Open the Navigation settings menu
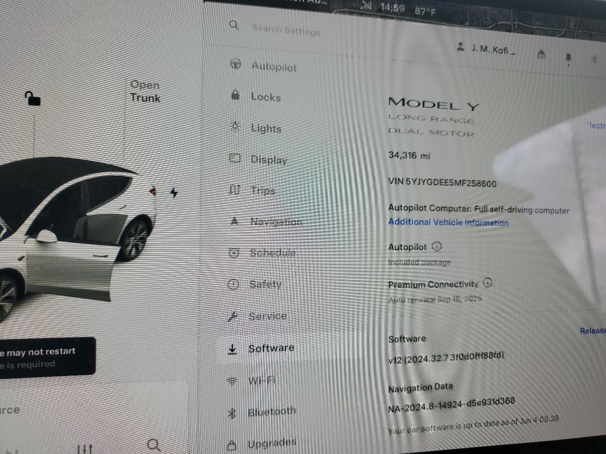 (x=265, y=221)
